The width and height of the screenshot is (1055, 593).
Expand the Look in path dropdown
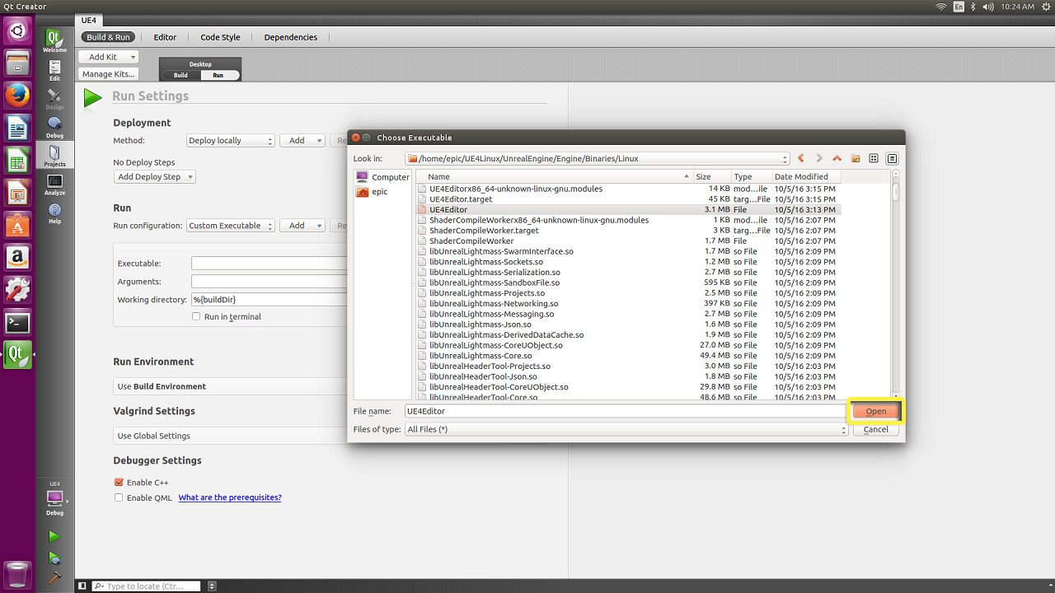tap(785, 158)
